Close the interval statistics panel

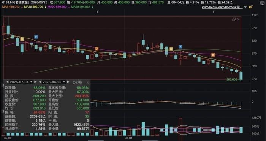click(88, 82)
